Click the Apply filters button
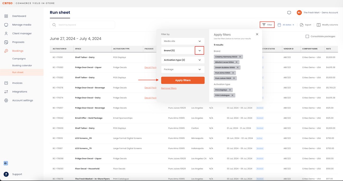This screenshot has width=343, height=181. click(x=183, y=80)
